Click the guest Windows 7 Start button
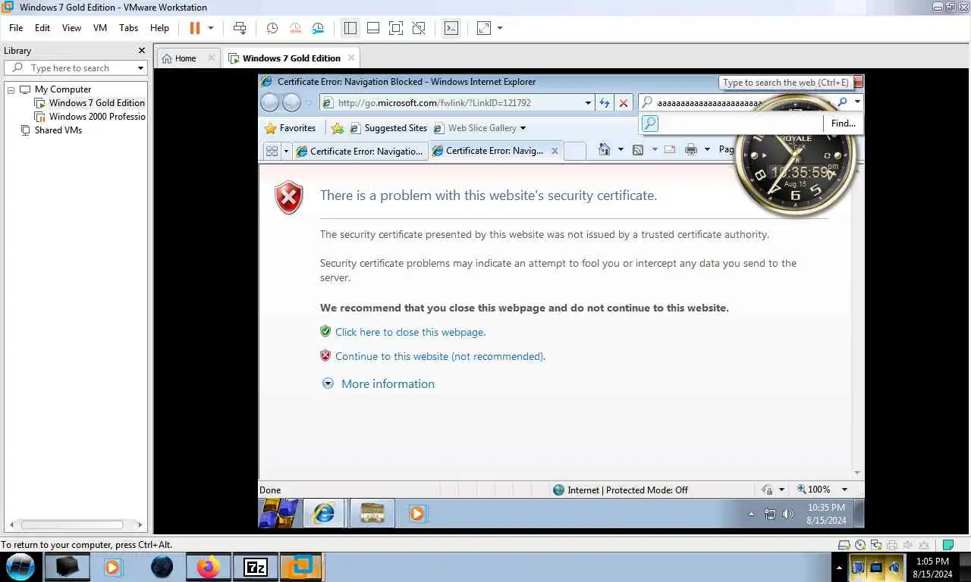Screen dimensions: 971x582 pos(279,513)
